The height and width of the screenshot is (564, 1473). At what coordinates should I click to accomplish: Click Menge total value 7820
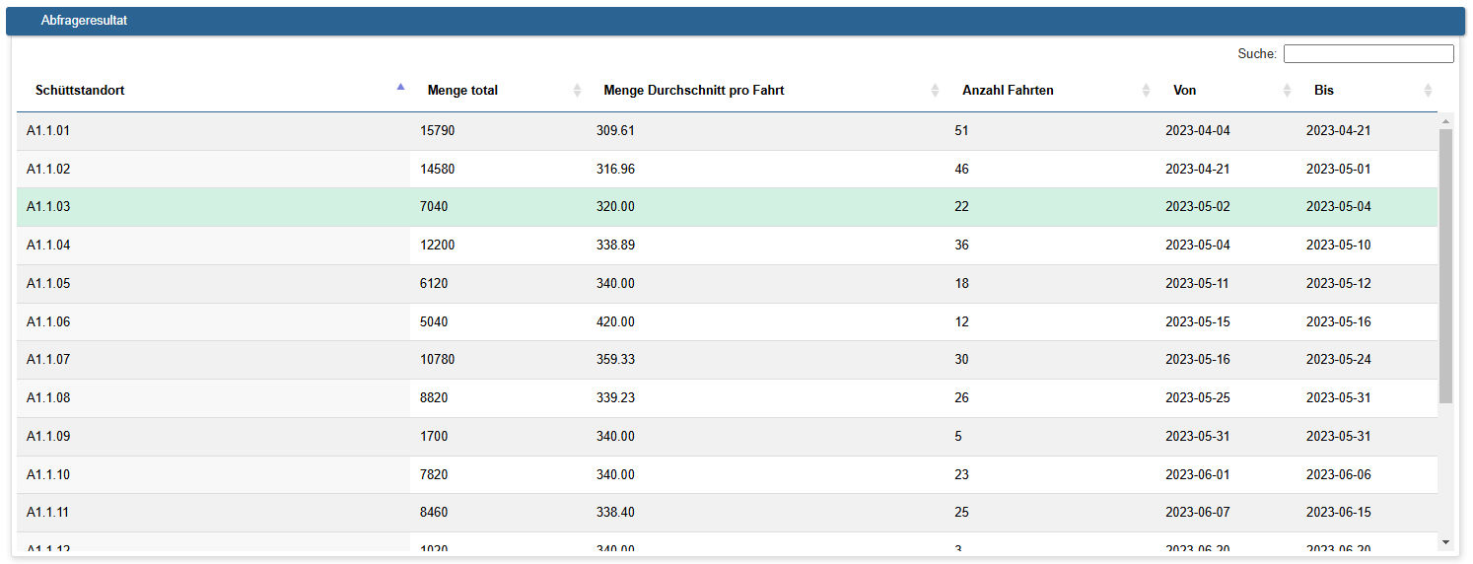[x=434, y=475]
